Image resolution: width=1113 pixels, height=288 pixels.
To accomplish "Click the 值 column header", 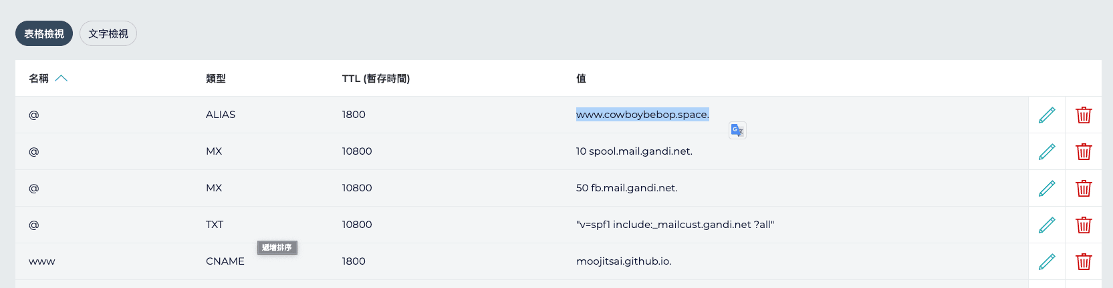I will (x=581, y=78).
